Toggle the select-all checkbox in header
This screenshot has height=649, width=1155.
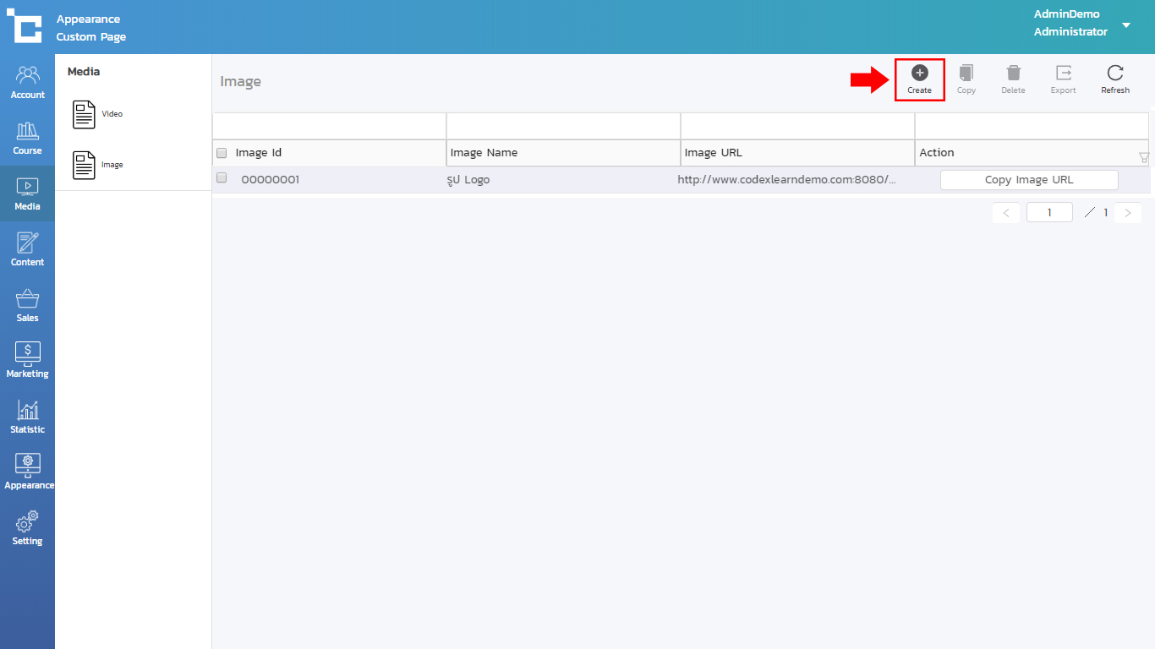click(x=222, y=153)
